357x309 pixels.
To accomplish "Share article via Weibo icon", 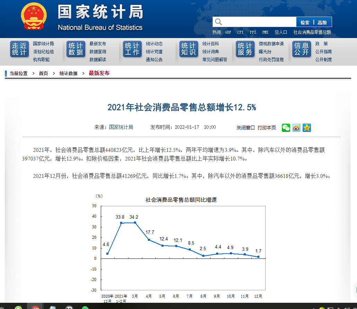I will (x=296, y=128).
